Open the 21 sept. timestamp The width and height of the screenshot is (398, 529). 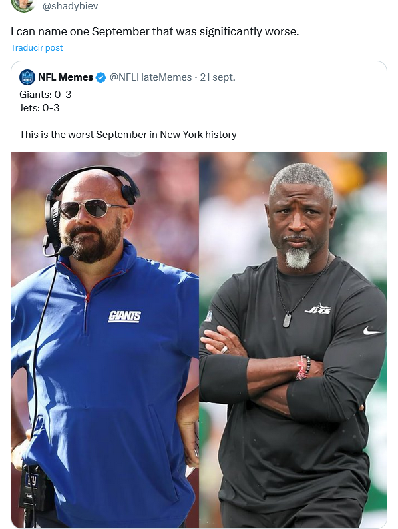(218, 77)
